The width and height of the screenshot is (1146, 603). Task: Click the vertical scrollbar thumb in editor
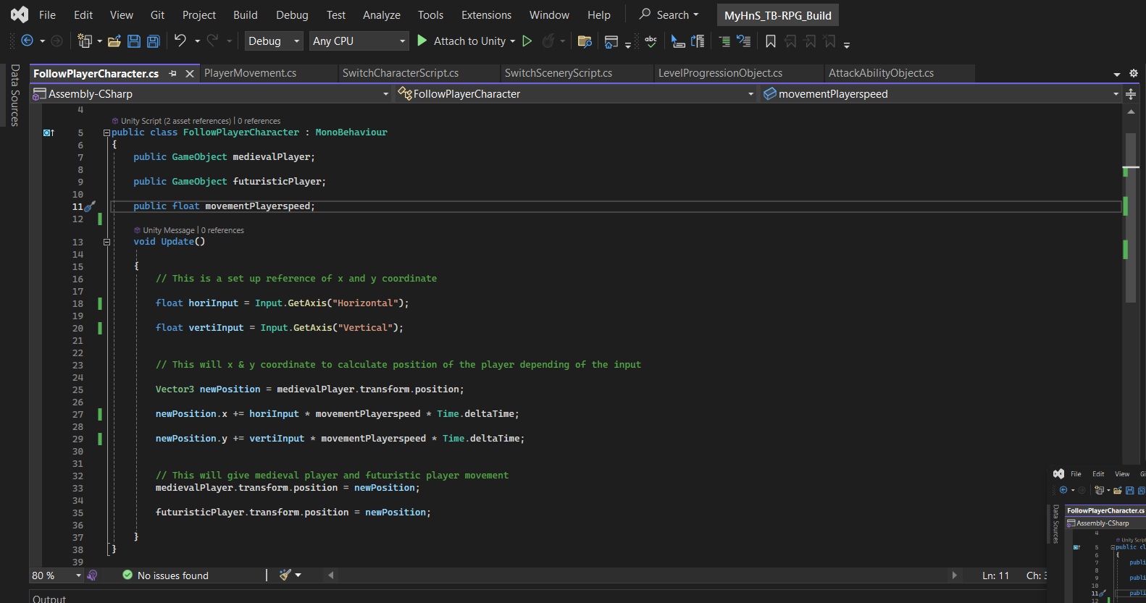click(1130, 217)
